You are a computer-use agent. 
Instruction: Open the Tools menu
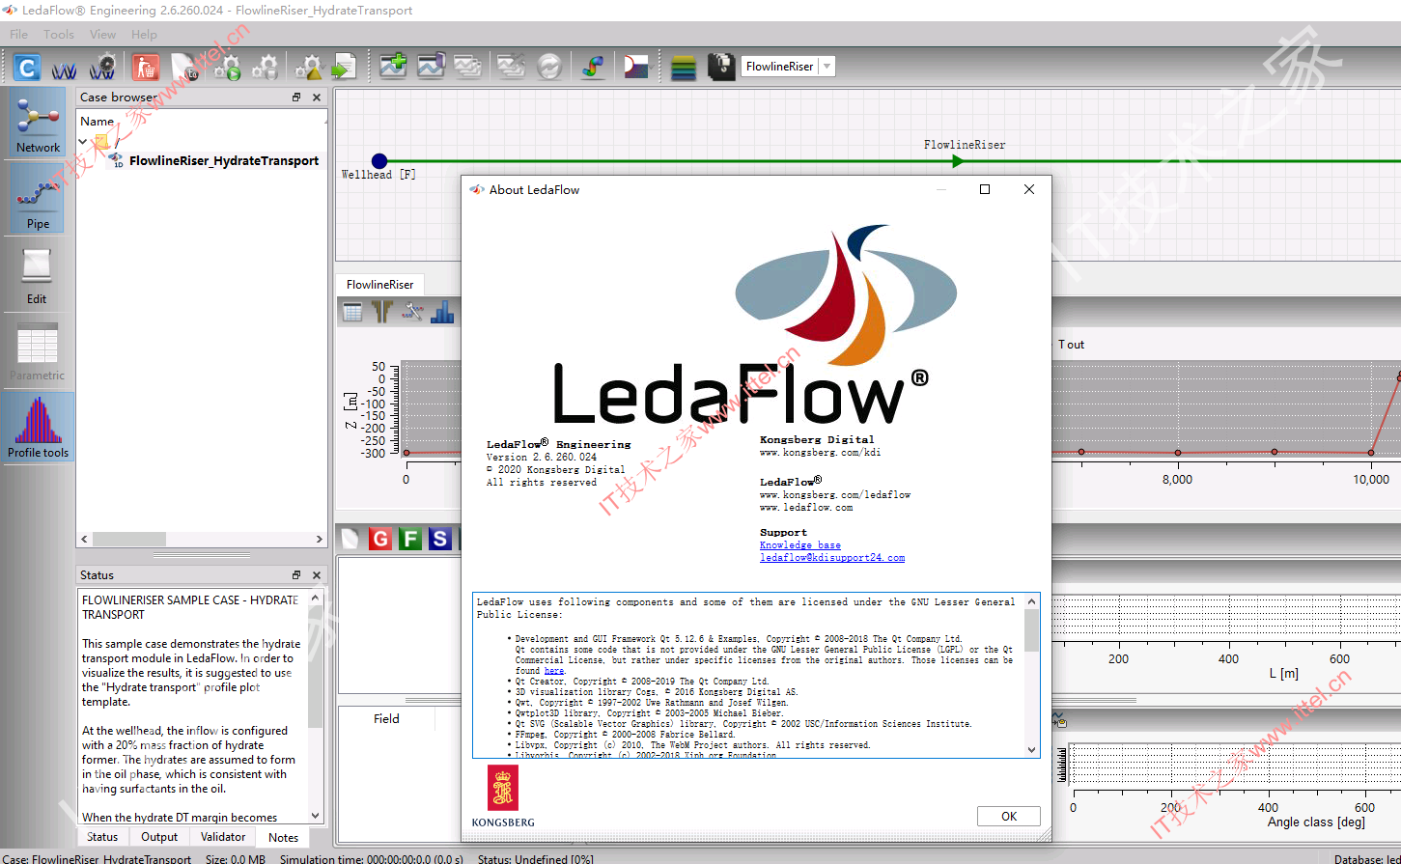58,34
